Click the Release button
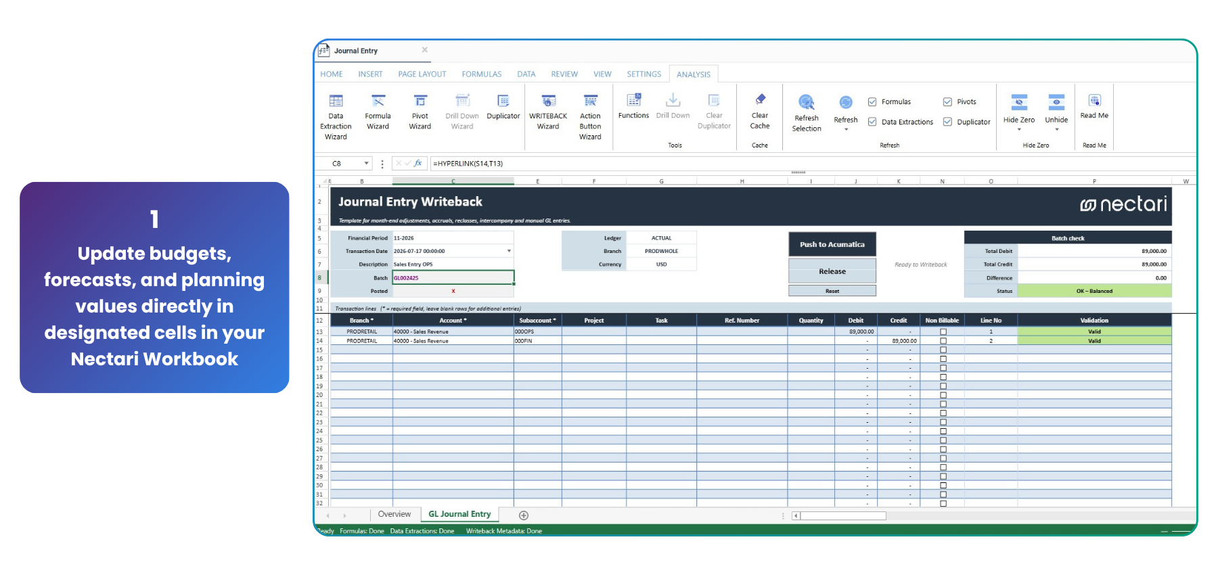This screenshot has width=1218, height=575. [x=832, y=271]
